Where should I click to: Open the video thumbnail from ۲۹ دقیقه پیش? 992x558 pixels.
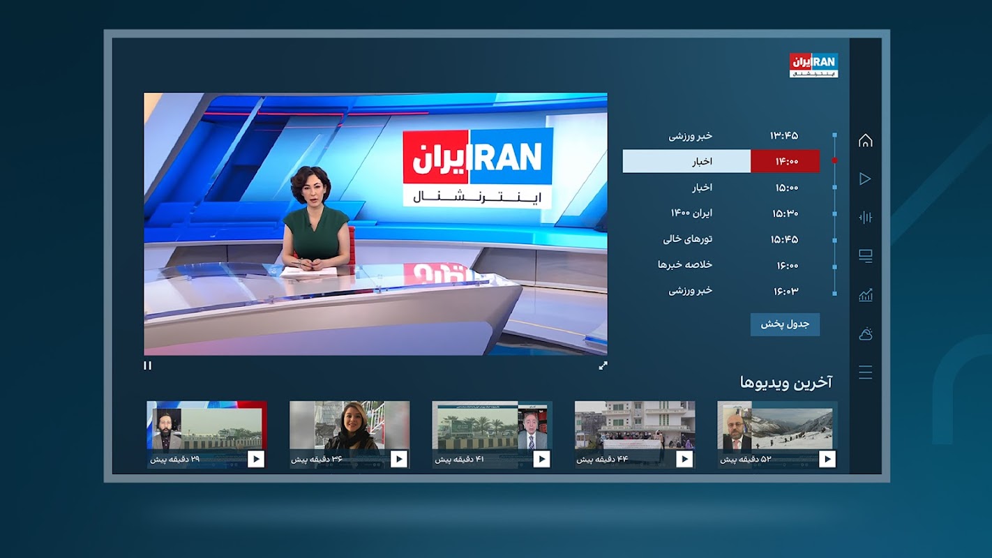[x=206, y=435]
